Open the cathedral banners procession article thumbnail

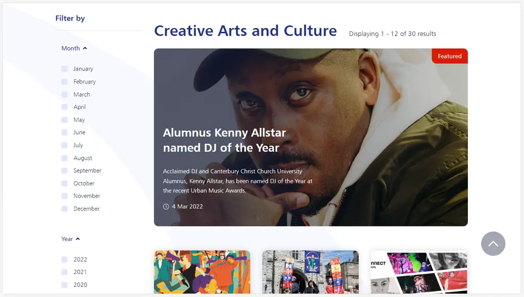pyautogui.click(x=310, y=272)
